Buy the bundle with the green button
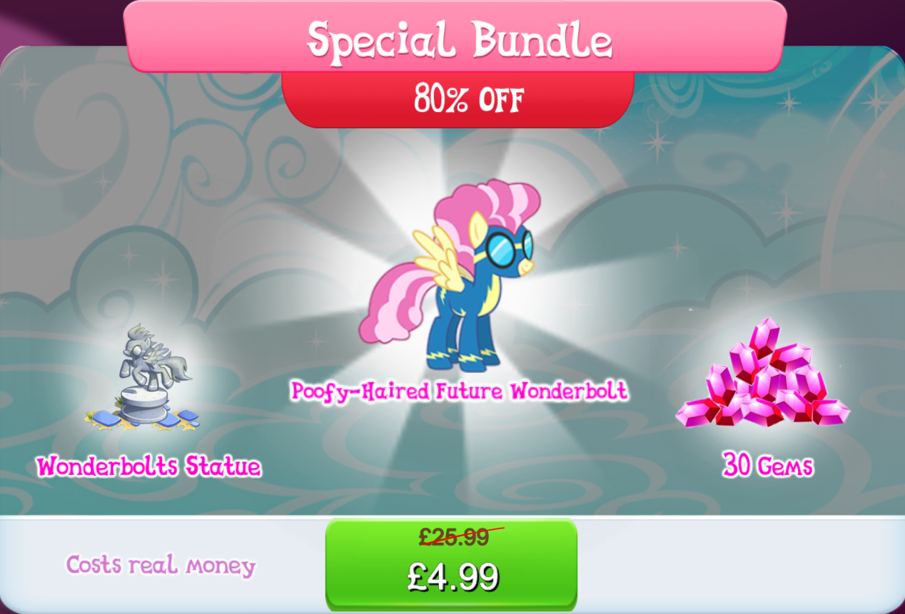Viewport: 905px width, 614px height. pyautogui.click(x=451, y=563)
